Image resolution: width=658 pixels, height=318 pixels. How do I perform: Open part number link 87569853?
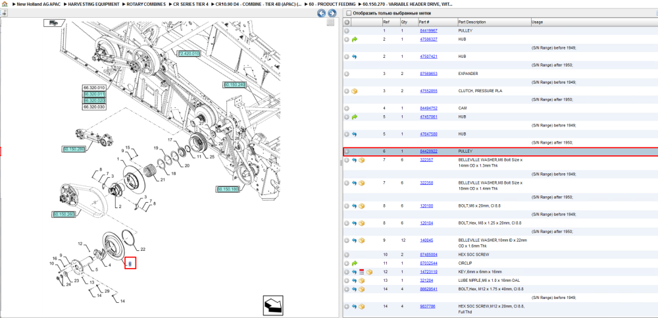click(428, 74)
